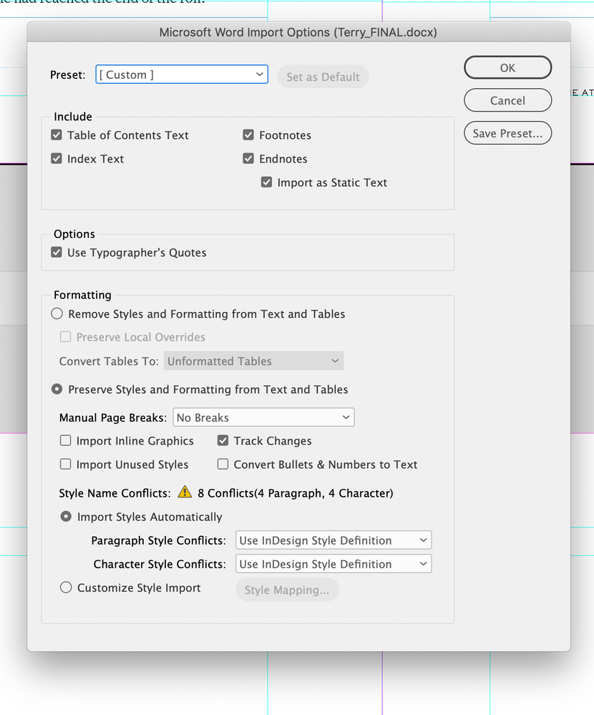Toggle Endnotes checkbox
The height and width of the screenshot is (715, 594).
click(248, 159)
